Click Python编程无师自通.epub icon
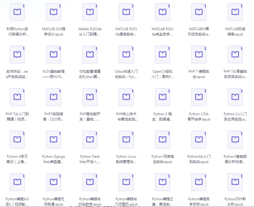 coord(53,182)
